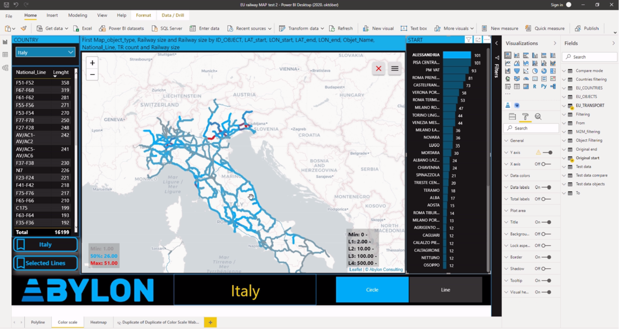
Task: Toggle the Y axis switch
Action: [x=548, y=153]
